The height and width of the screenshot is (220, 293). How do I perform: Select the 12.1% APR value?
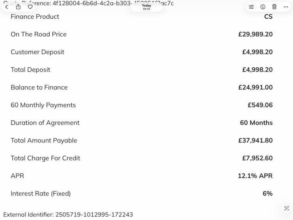click(255, 176)
